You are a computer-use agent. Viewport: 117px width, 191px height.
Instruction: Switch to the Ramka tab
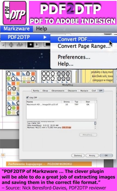click(x=36, y=91)
